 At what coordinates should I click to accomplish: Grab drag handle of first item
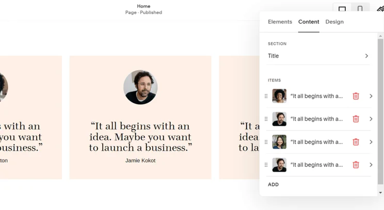(x=266, y=96)
